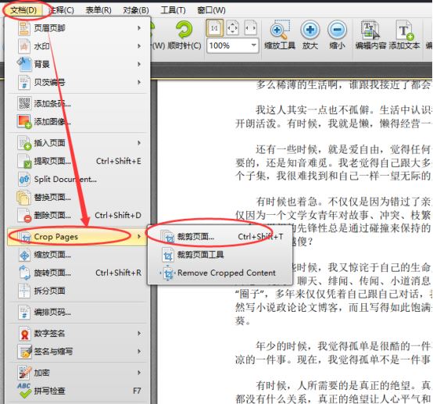433x404 pixels.
Task: Click the 插入页面 insert pages icon
Action: [24, 143]
